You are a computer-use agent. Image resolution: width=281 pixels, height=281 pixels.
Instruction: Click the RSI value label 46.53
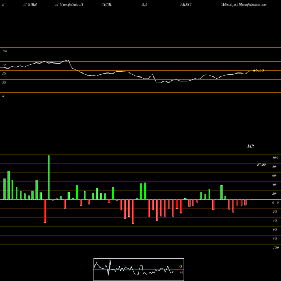[259, 70]
